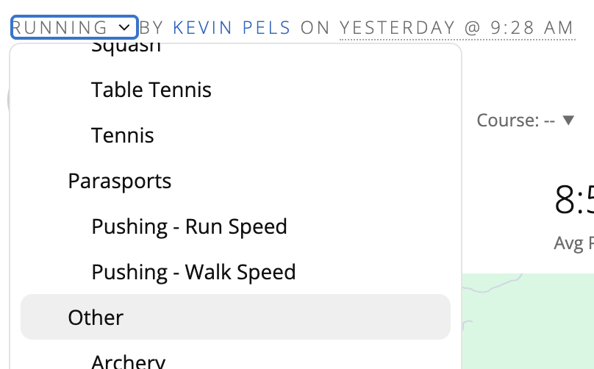Viewport: 594px width, 369px height.
Task: Click the triangle arrow next to Course
Action: point(568,120)
